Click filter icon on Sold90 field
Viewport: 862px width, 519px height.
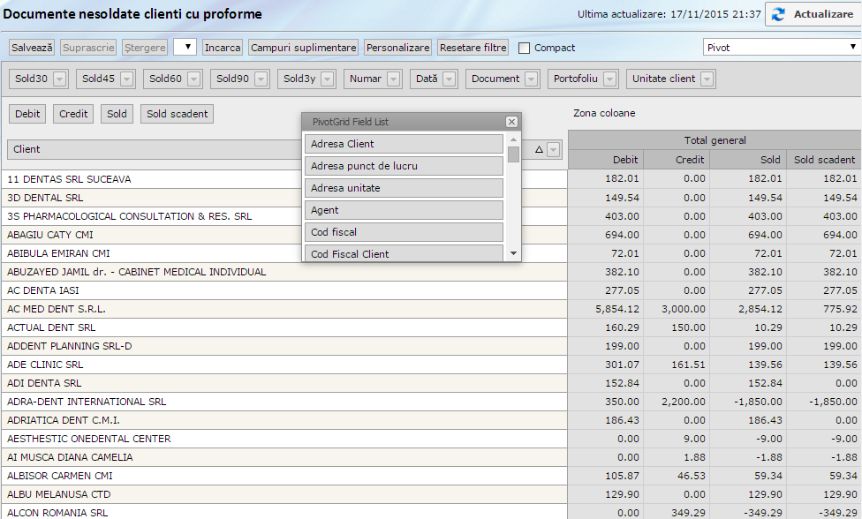tap(261, 79)
